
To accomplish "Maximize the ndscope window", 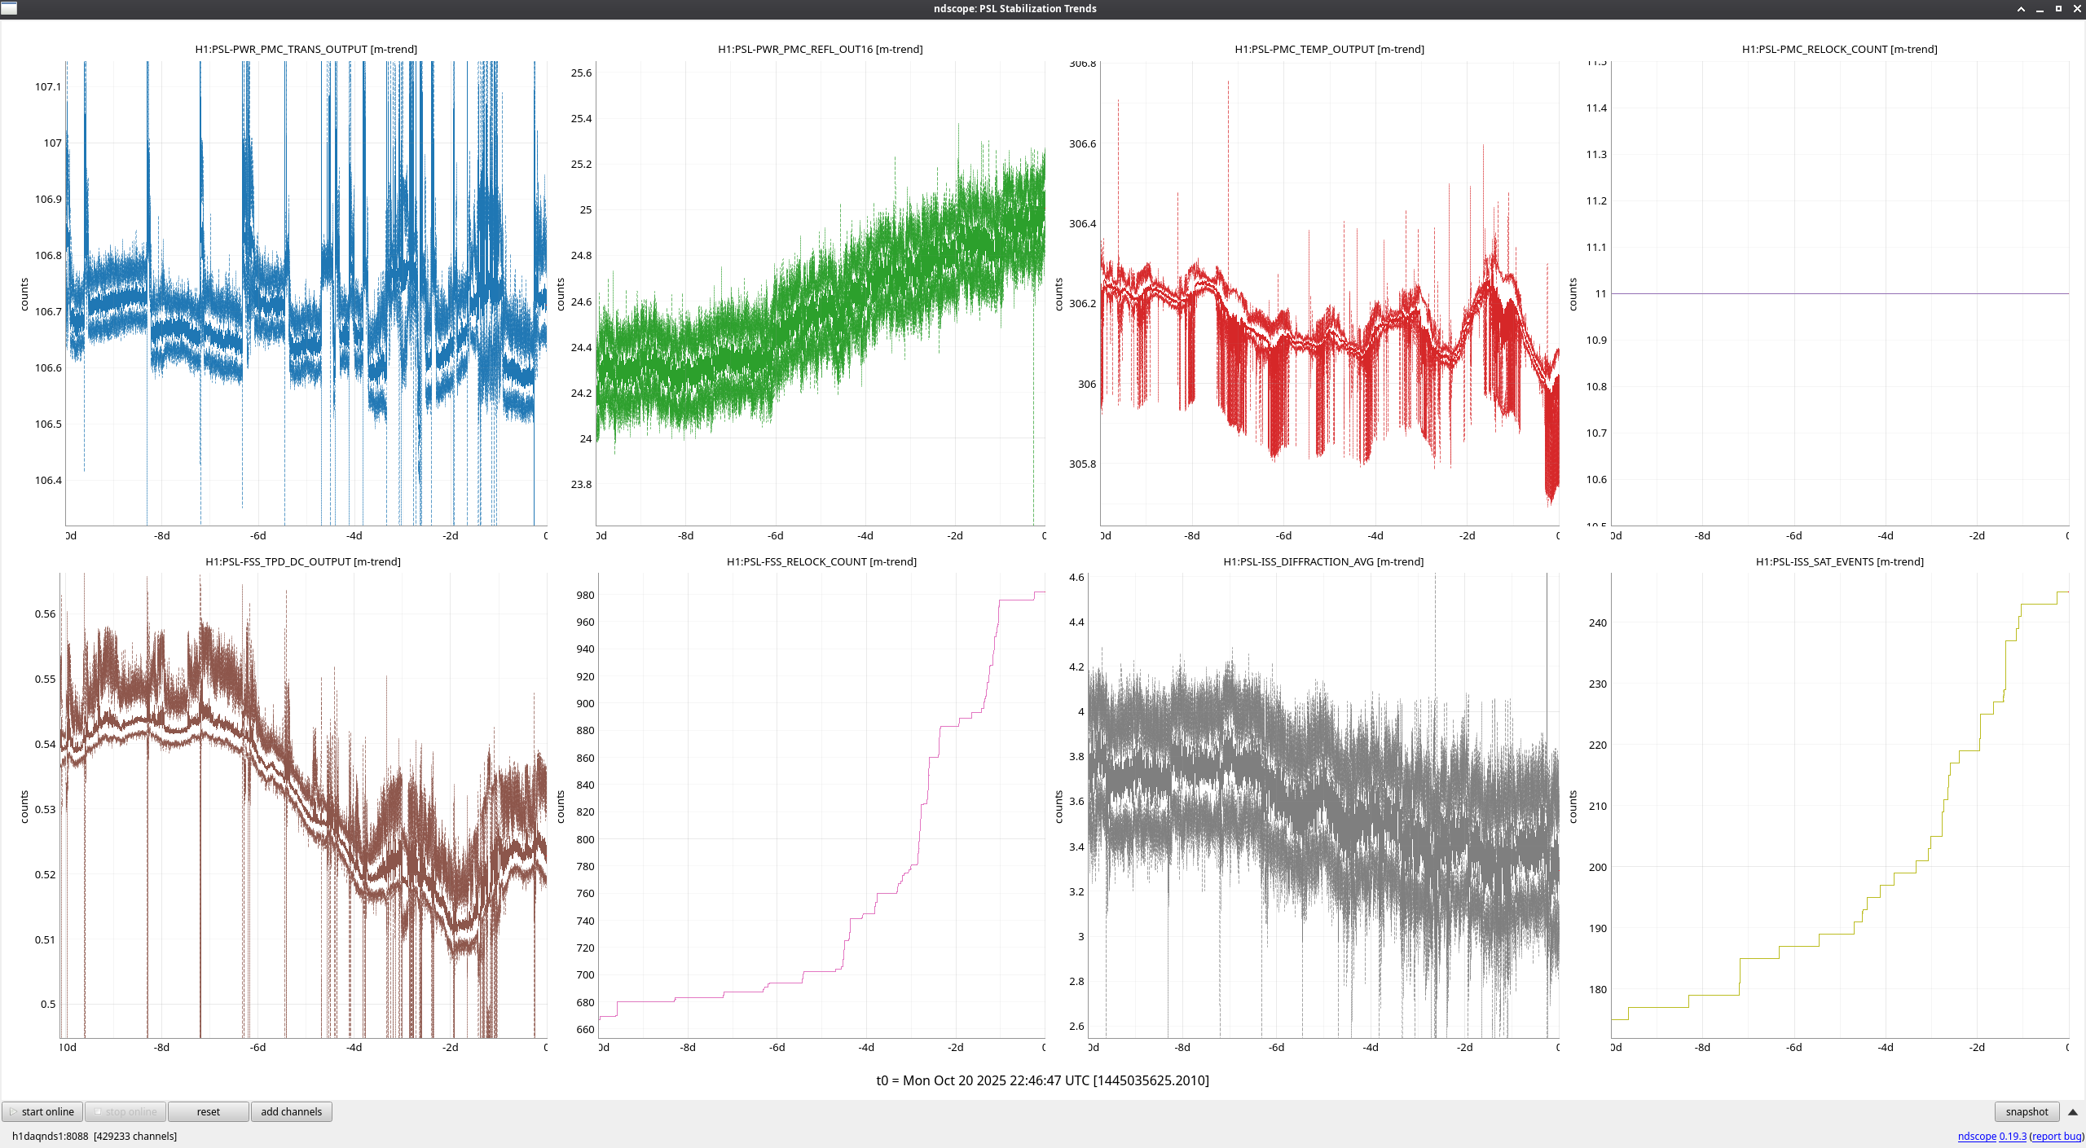I will pos(2058,8).
